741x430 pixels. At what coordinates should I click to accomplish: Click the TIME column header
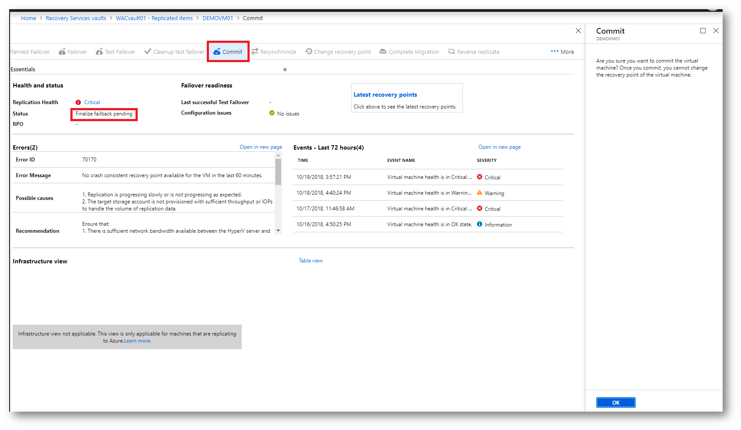[303, 161]
